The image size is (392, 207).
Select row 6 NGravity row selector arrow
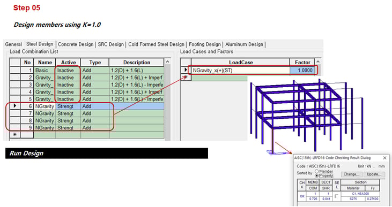point(15,106)
